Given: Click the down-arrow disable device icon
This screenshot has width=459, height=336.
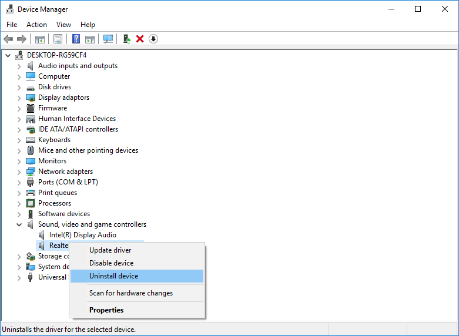Looking at the screenshot, I should [x=153, y=39].
